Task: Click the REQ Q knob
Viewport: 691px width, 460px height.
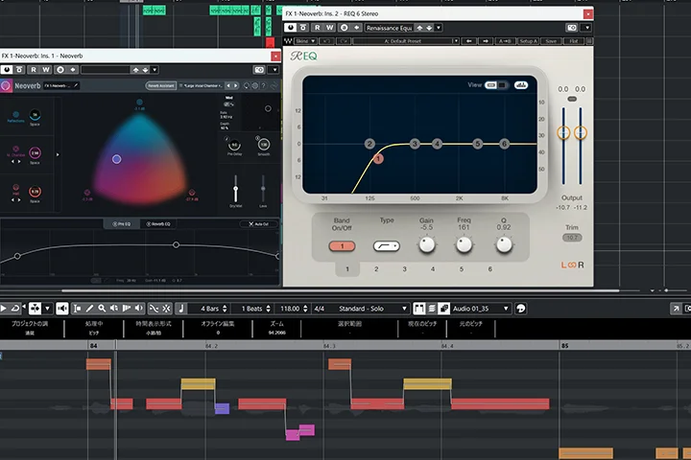Action: click(504, 244)
